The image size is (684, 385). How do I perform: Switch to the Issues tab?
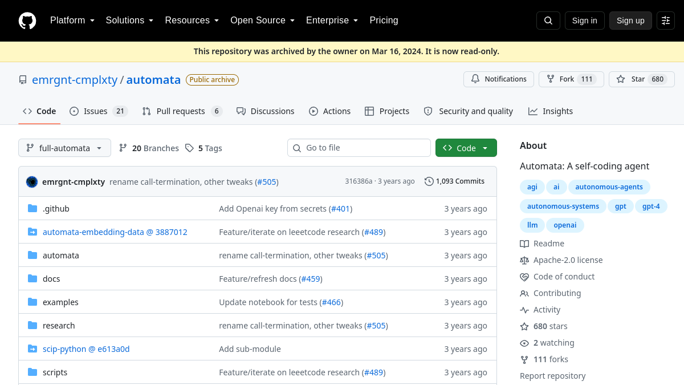99,111
